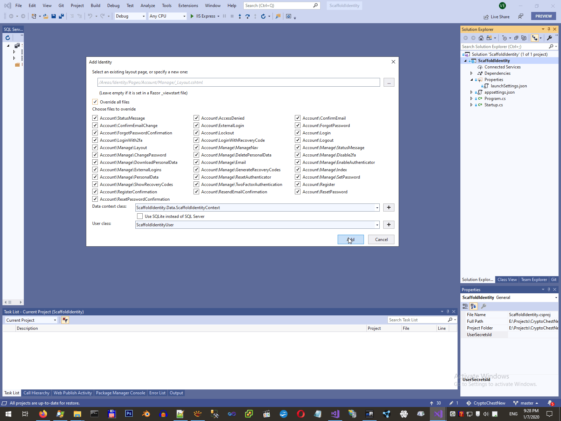561x421 pixels.
Task: Select launchSettings.json in Solution Explorer
Action: pos(508,86)
